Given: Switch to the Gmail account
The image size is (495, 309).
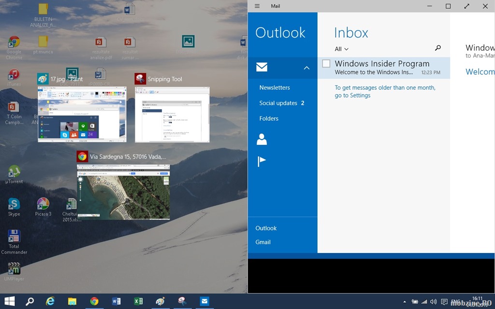Looking at the screenshot, I should pos(263,242).
